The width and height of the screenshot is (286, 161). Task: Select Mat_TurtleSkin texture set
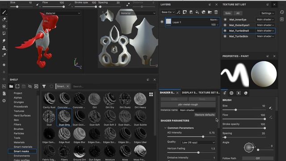[x=239, y=36]
